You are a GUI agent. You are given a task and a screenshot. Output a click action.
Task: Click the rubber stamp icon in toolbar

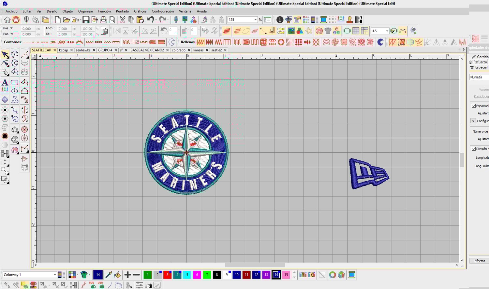click(x=350, y=20)
